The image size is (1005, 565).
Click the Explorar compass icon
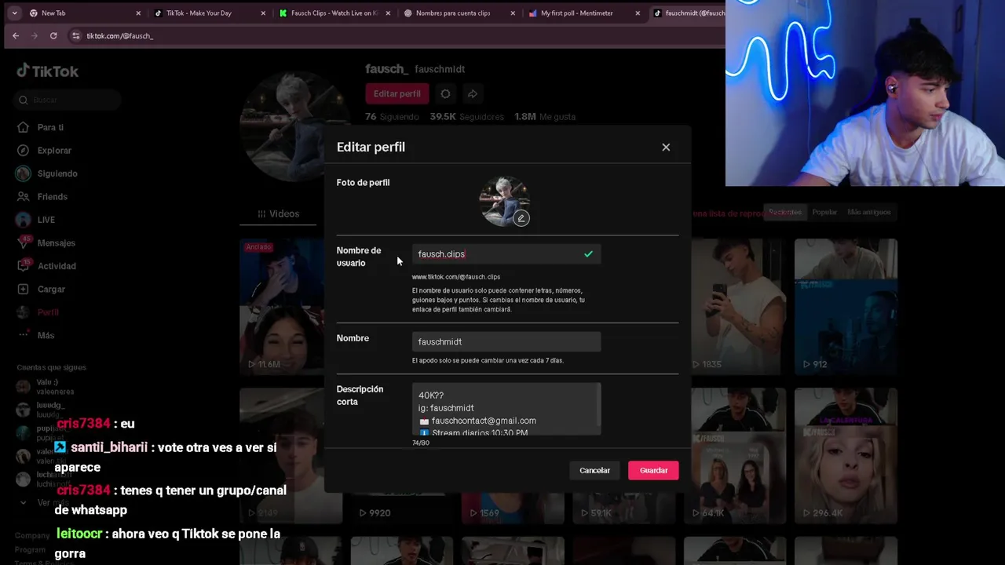23,150
